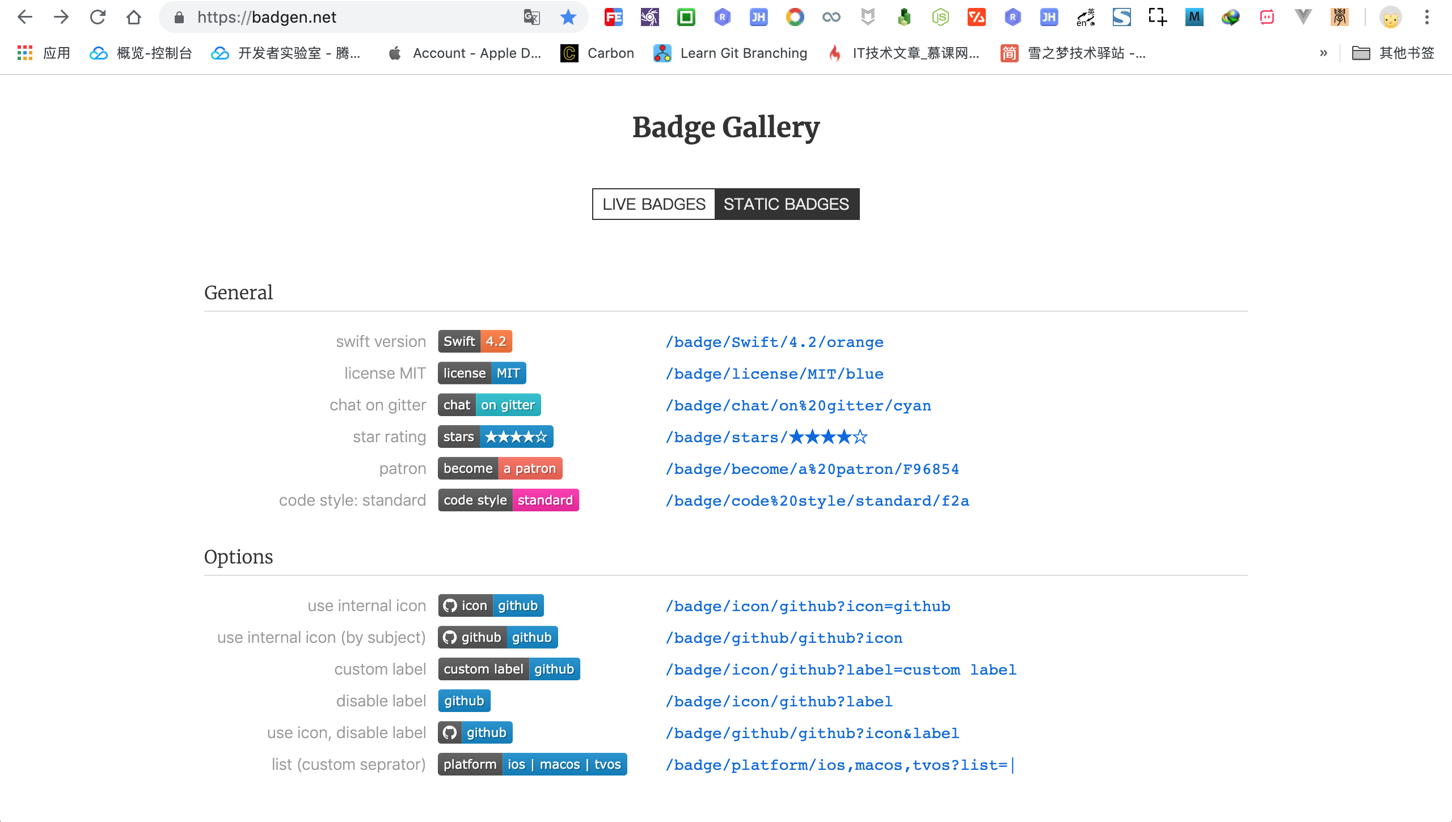
Task: Open the browser three-dot menu
Action: tap(1427, 17)
